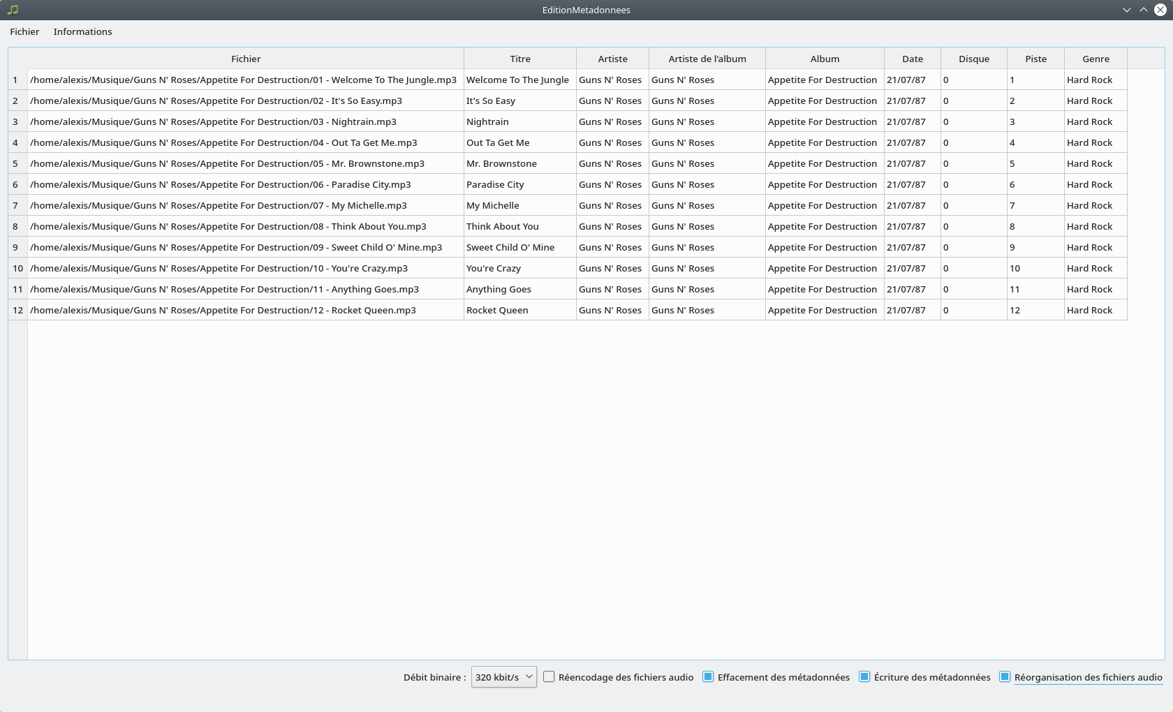Open the Fichier menu
The image size is (1173, 712).
click(24, 31)
